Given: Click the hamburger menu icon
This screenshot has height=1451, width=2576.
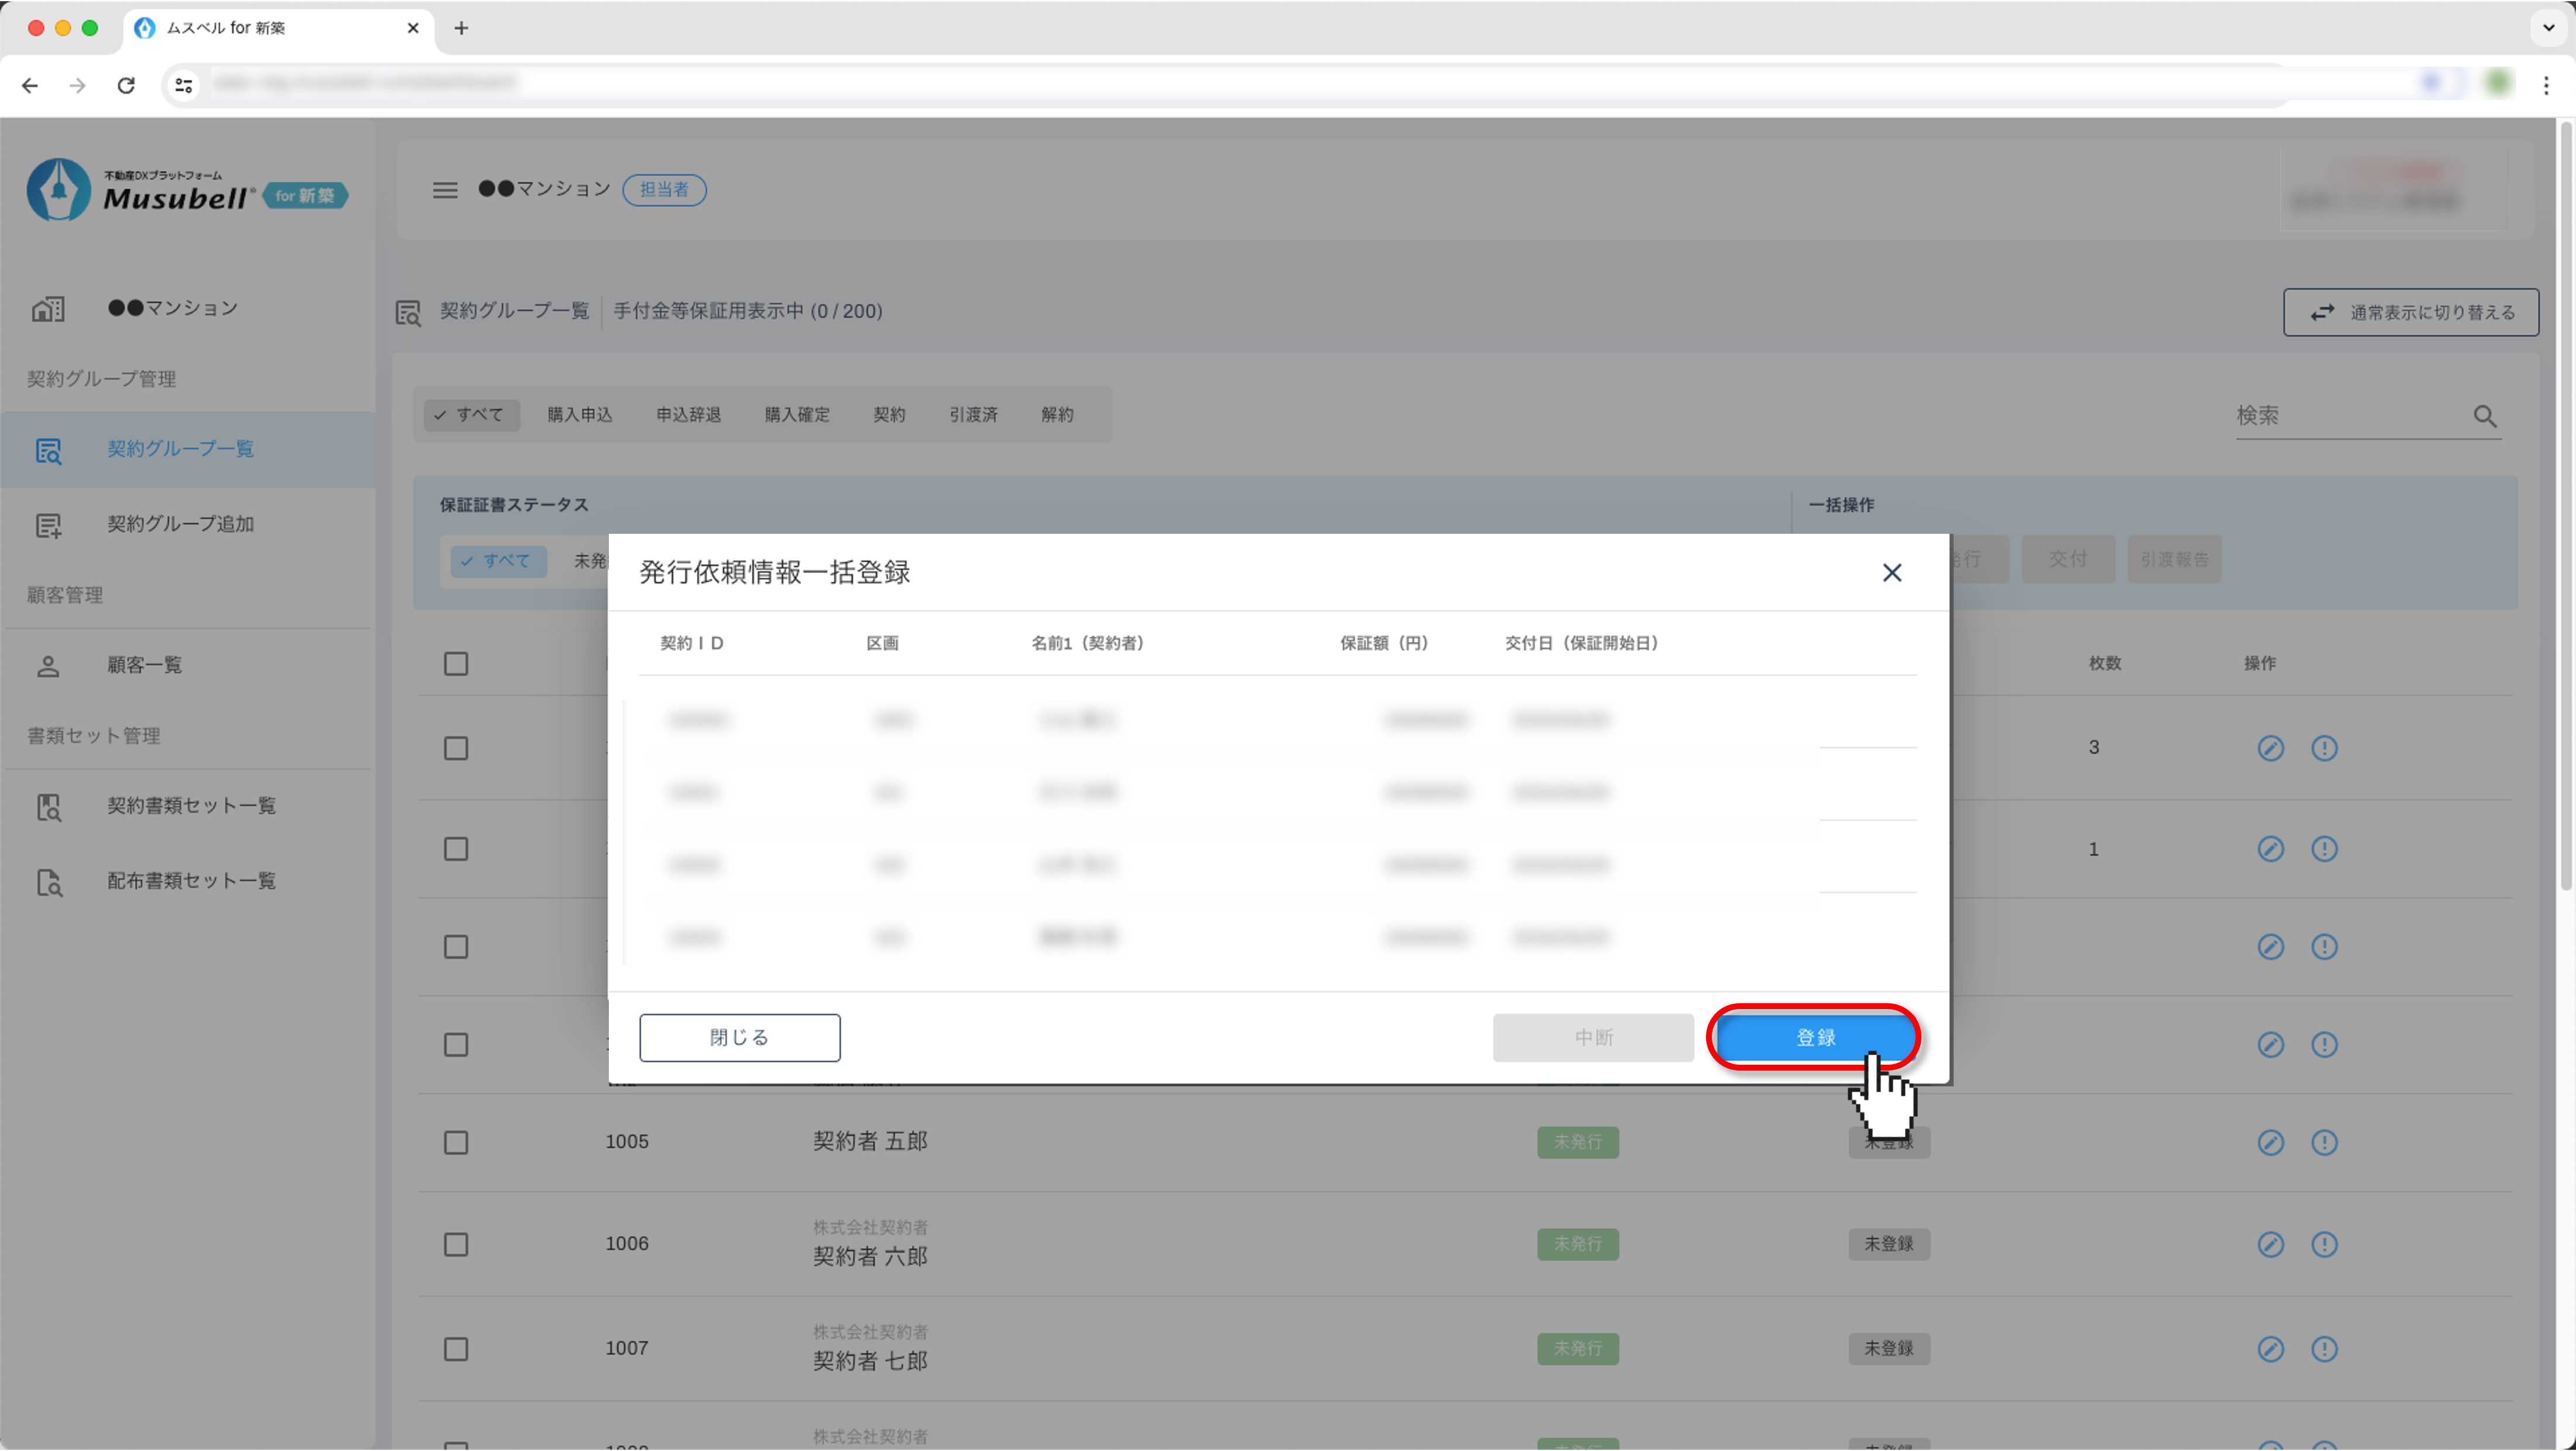Looking at the screenshot, I should 445,190.
